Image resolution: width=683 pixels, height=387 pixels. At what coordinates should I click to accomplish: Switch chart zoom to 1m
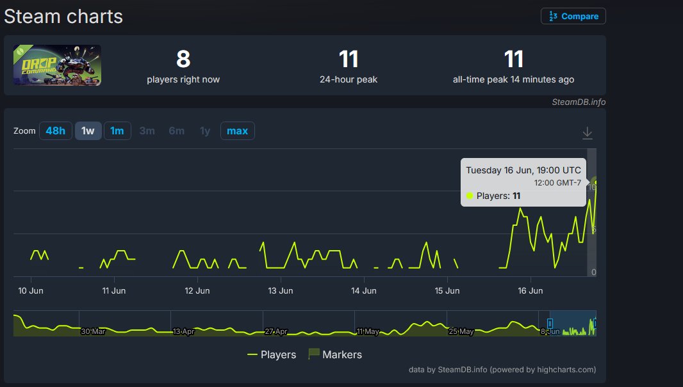pos(117,131)
